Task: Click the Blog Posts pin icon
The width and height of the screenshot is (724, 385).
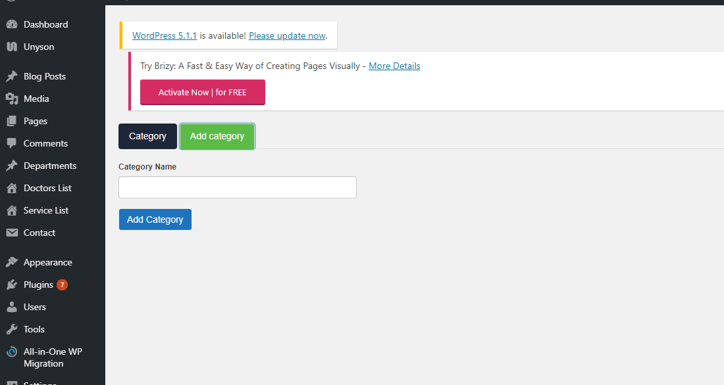Action: pos(12,76)
